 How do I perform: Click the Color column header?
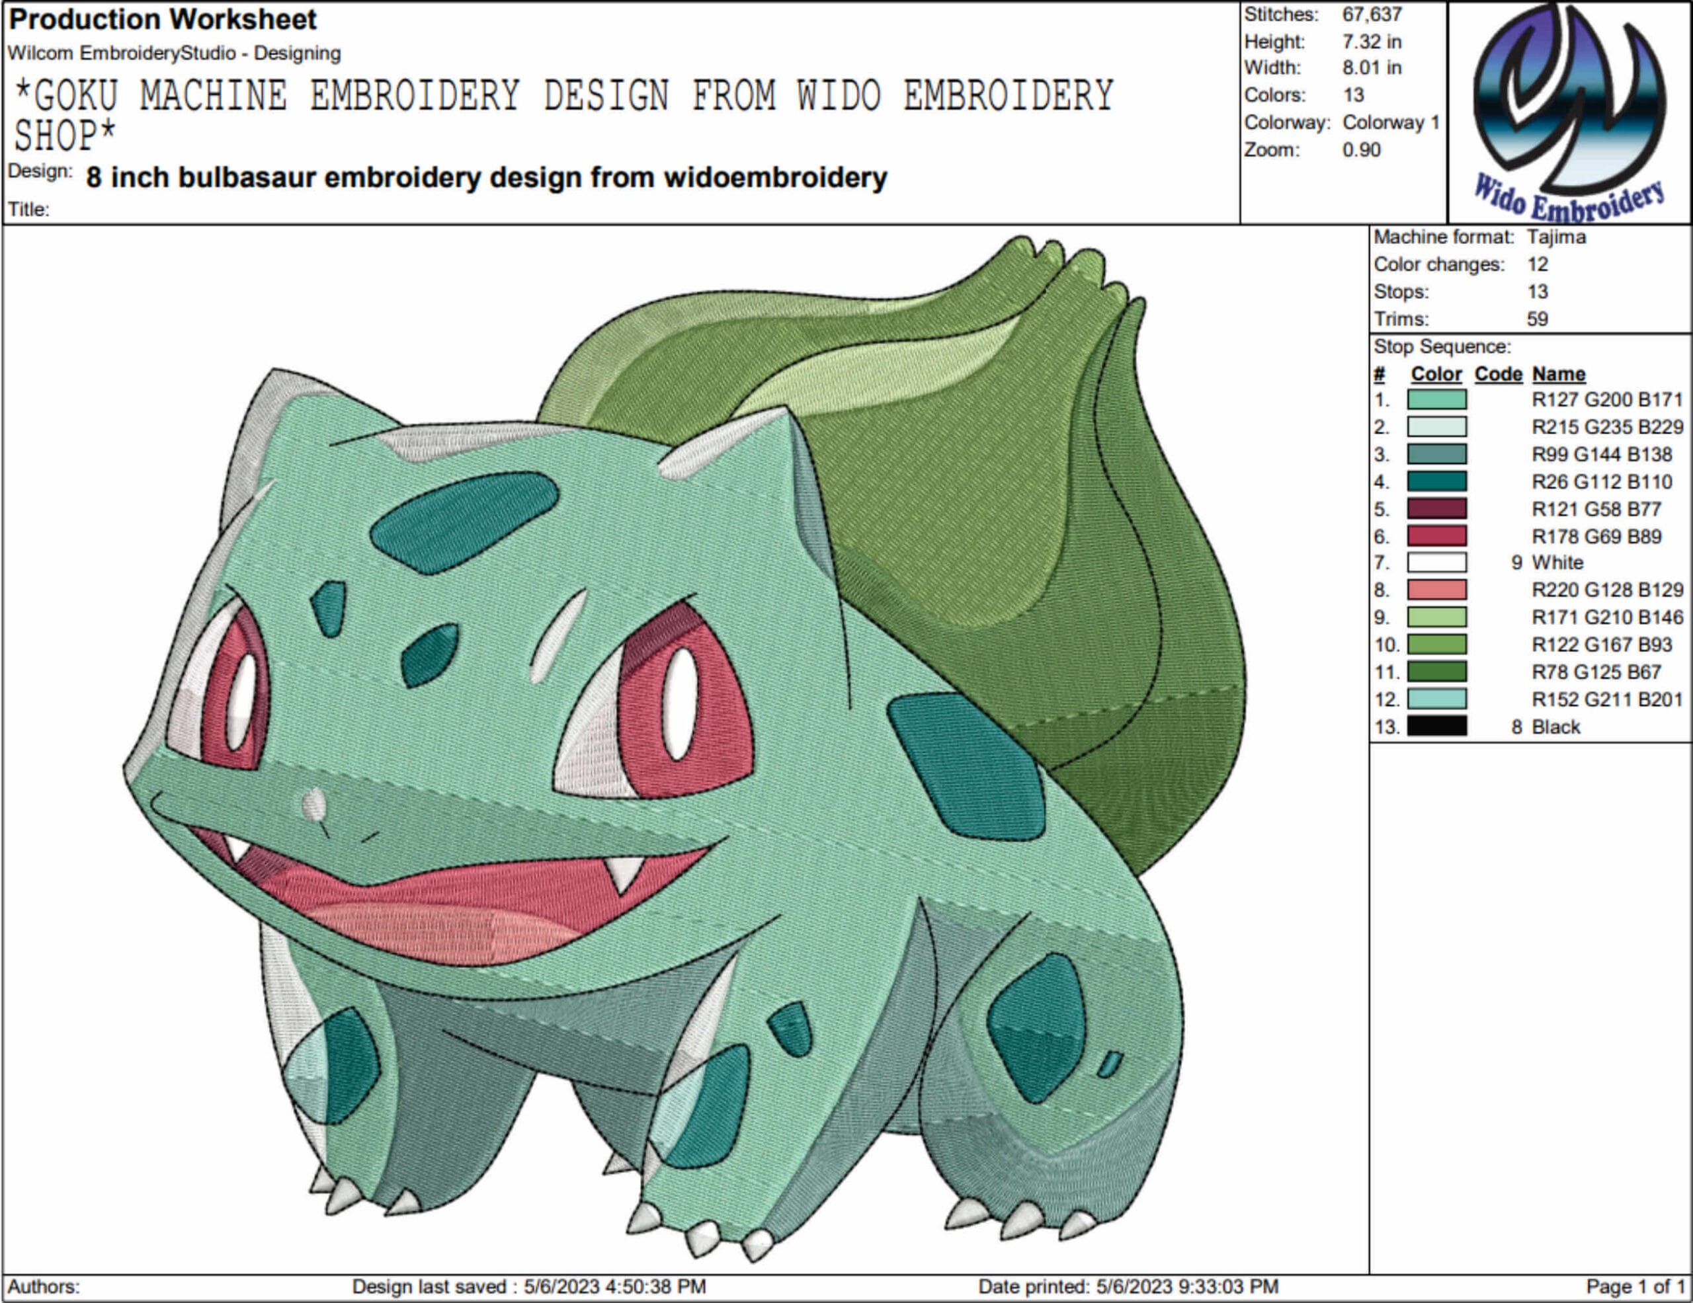click(x=1436, y=374)
